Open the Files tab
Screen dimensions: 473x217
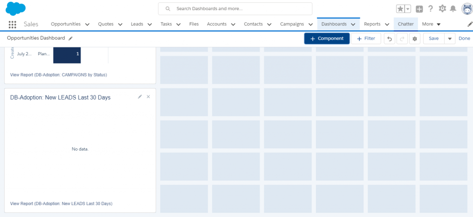tap(194, 24)
